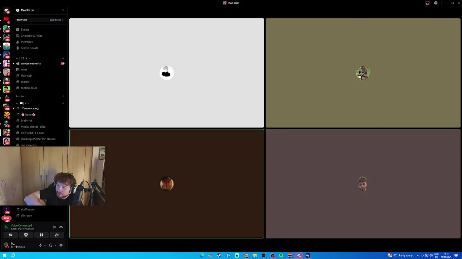
Task: Toggle noise suppression waveform icon
Action: [55, 227]
